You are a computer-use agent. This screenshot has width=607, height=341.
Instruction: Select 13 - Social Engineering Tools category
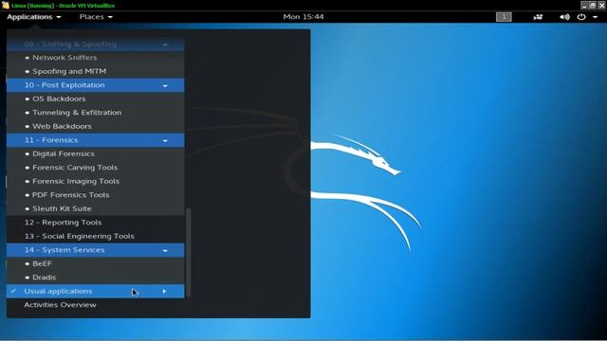coord(95,236)
